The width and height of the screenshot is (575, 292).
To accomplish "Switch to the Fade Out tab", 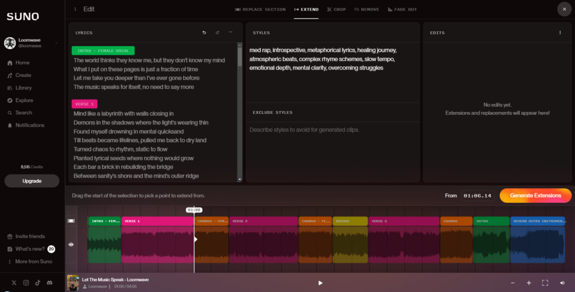I will (402, 10).
